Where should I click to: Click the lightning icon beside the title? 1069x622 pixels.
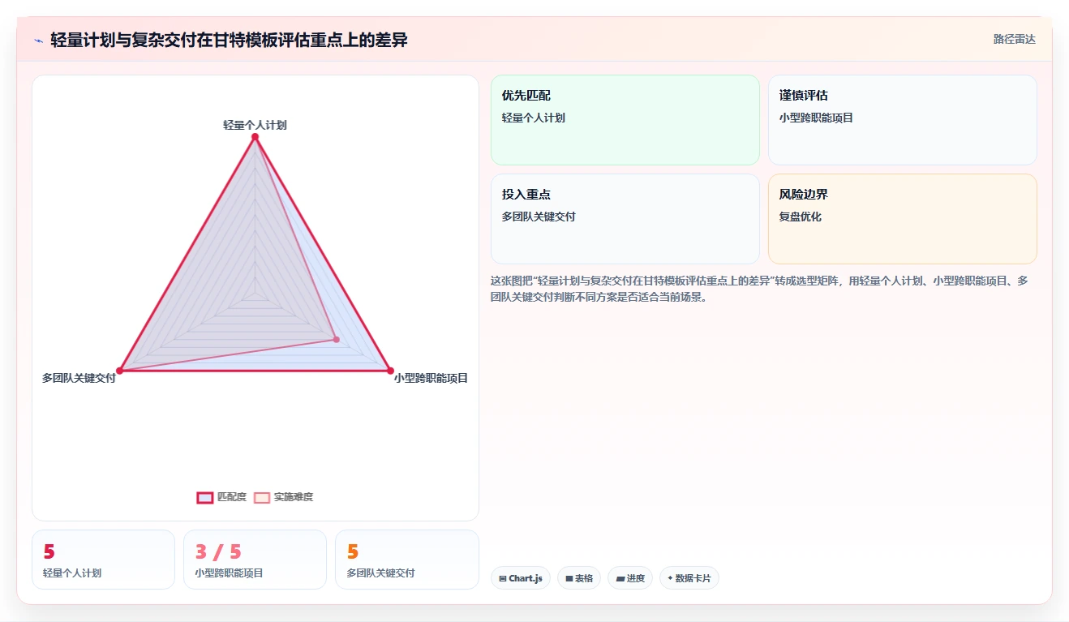(x=38, y=40)
